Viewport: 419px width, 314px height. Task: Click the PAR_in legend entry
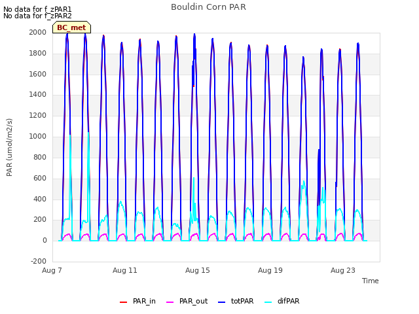click(137, 301)
